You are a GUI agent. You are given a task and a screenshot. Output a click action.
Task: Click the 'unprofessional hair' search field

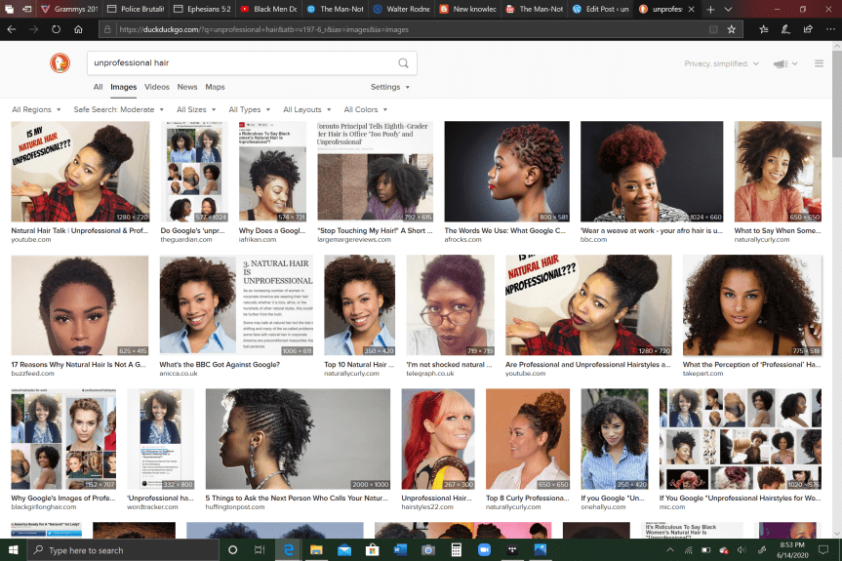click(239, 63)
